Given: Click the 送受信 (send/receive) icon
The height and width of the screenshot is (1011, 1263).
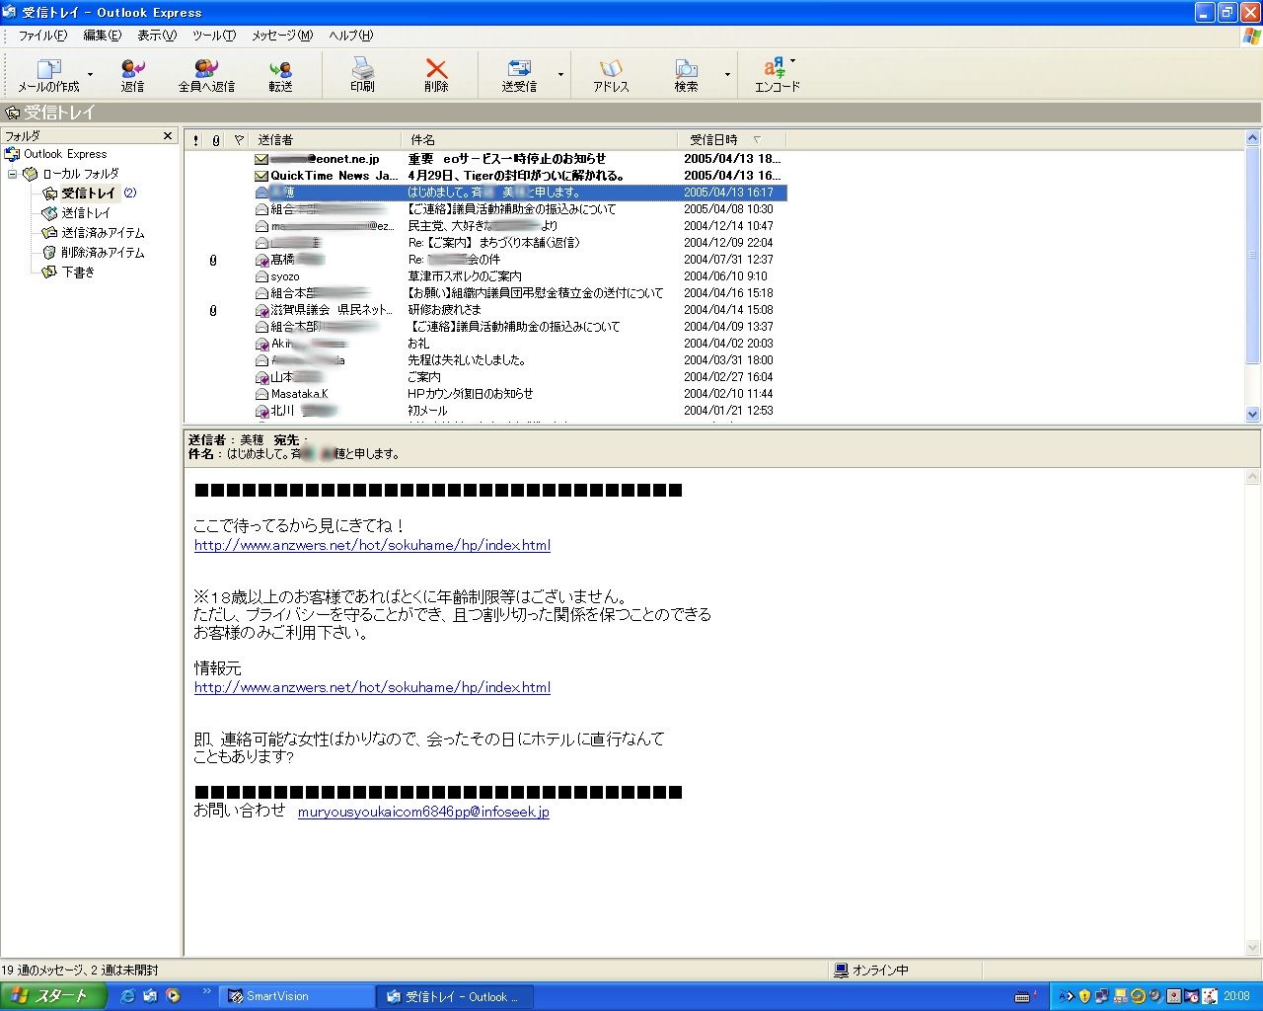Looking at the screenshot, I should 519,74.
